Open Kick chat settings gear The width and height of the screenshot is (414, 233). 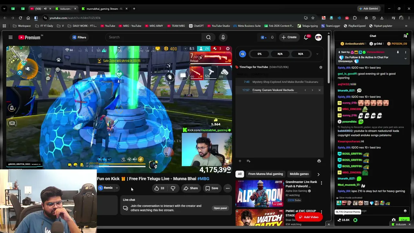pos(394,220)
